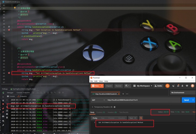Image resolution: width=196 pixels, height=134 pixels.
Task: Open Postman settings wrench icon
Action: click(178, 86)
